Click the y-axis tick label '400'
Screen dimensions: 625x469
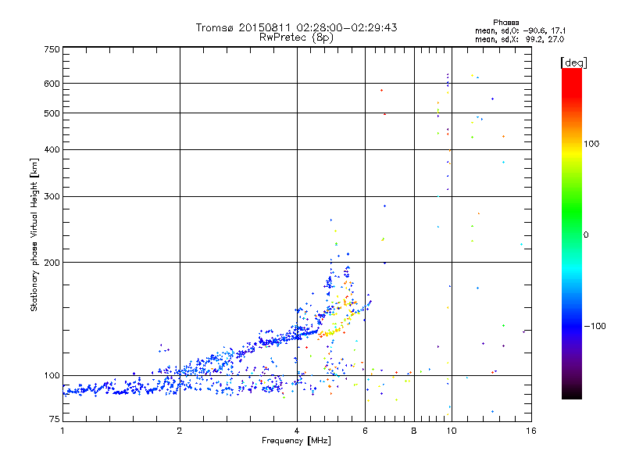[52, 149]
